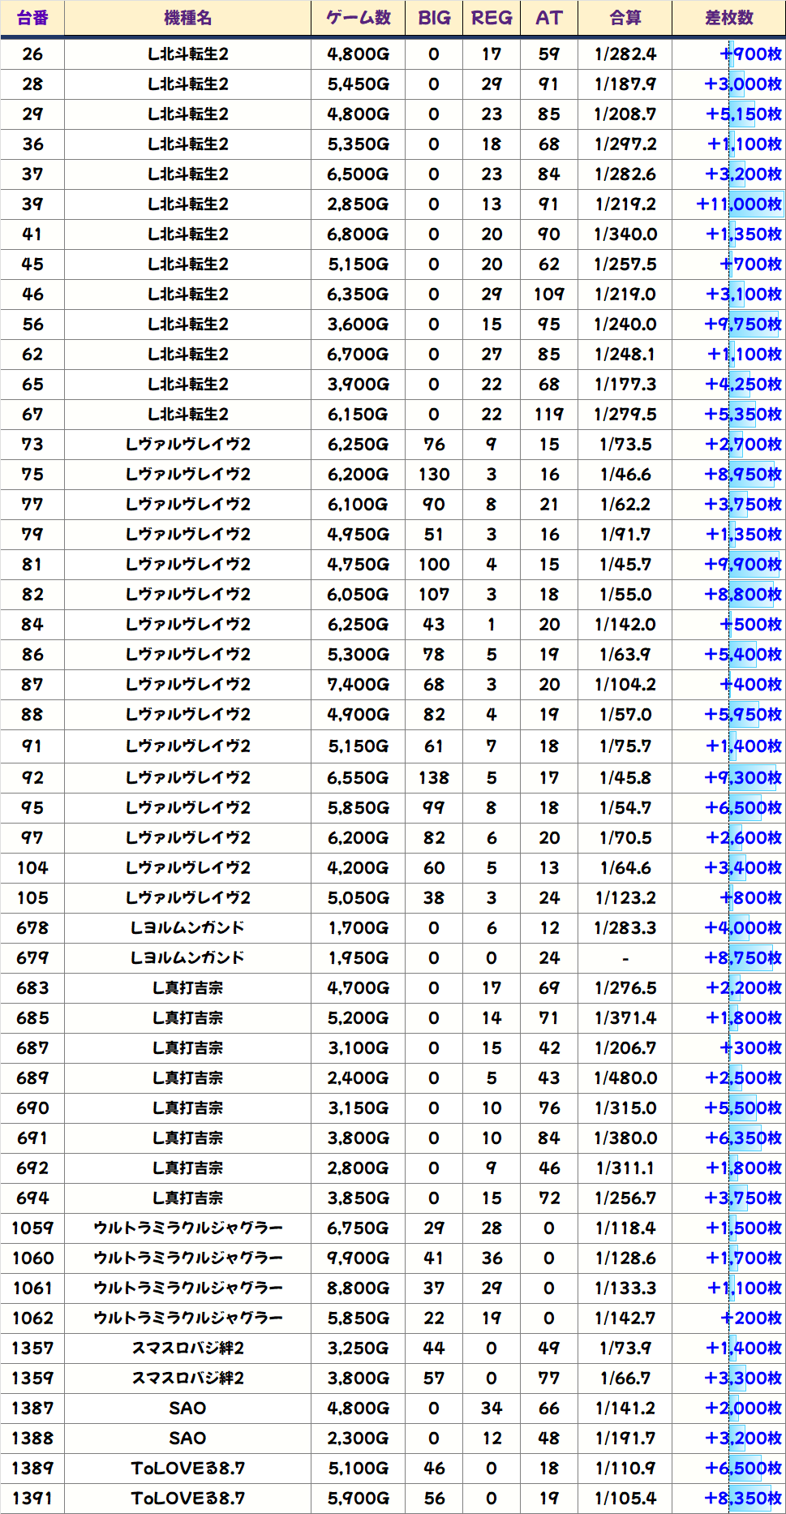Viewport: 786px width, 1514px height.
Task: Click the REG column header
Action: 492,18
